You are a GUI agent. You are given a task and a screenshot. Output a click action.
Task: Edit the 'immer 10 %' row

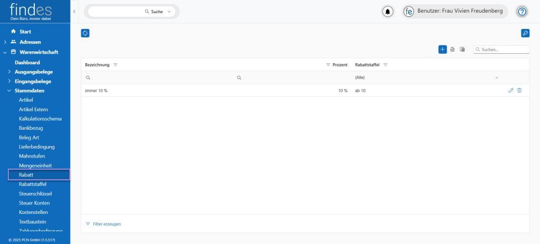tap(510, 91)
